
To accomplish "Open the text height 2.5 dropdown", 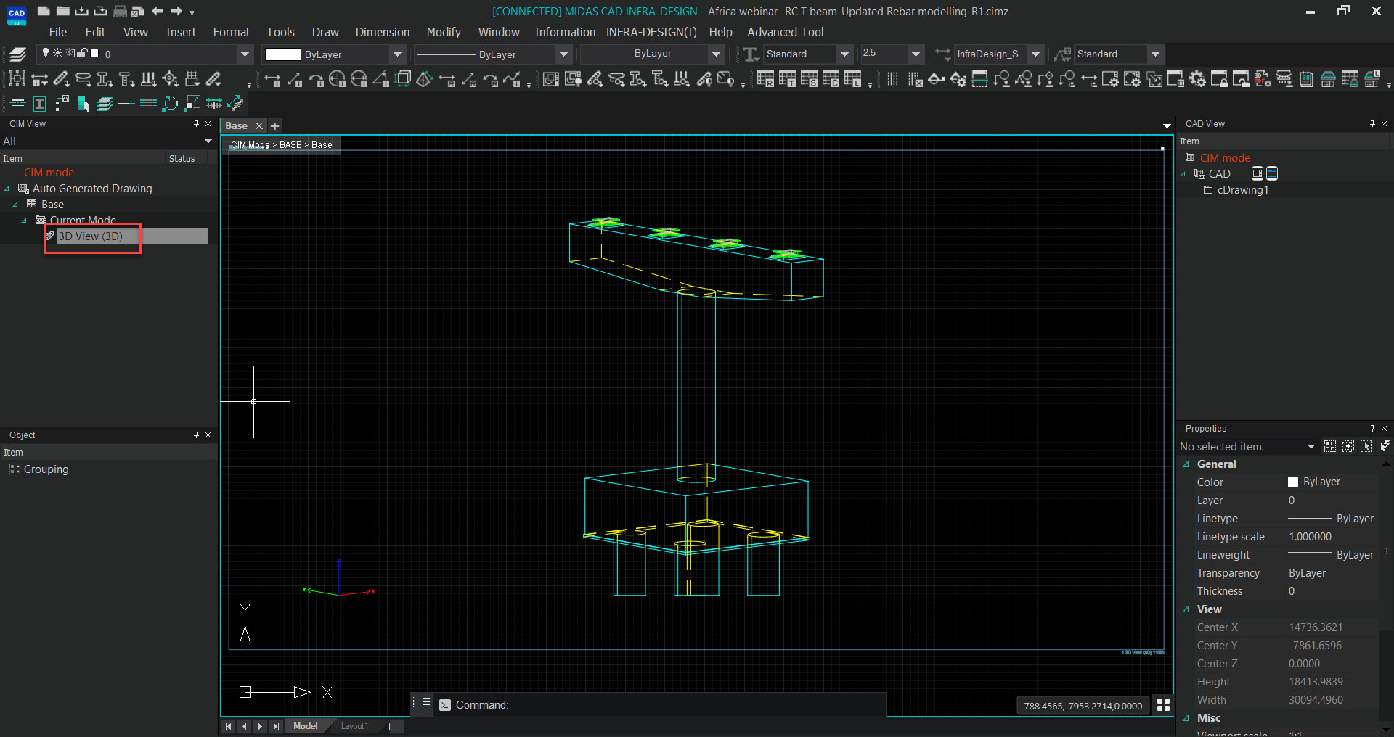I will click(916, 54).
